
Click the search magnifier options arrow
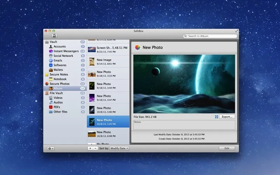[x=186, y=36]
